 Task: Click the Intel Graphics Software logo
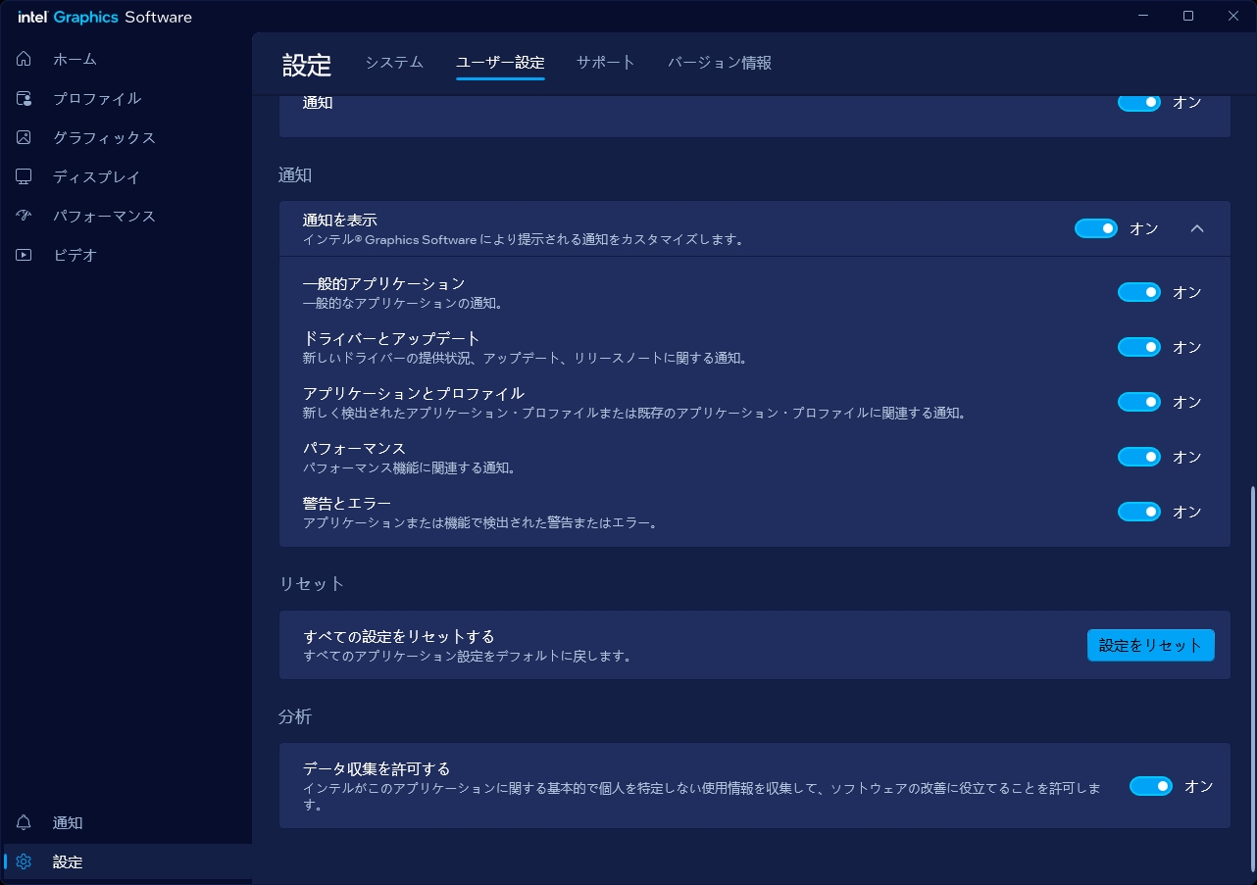105,17
